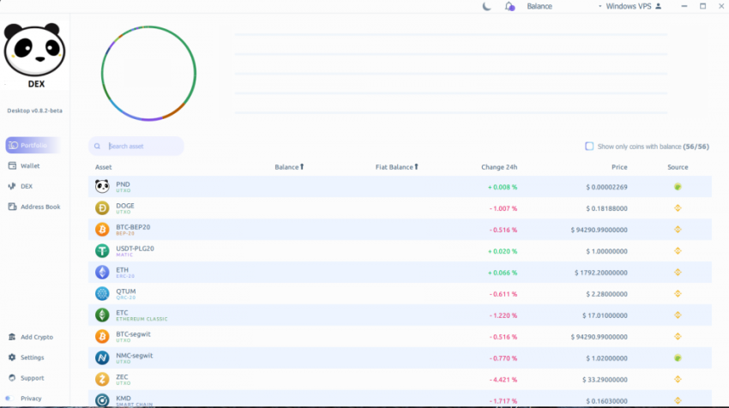The image size is (729, 408).
Task: Click the QTUM coin icon
Action: coord(102,293)
